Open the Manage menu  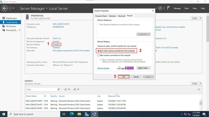[x=177, y=8]
